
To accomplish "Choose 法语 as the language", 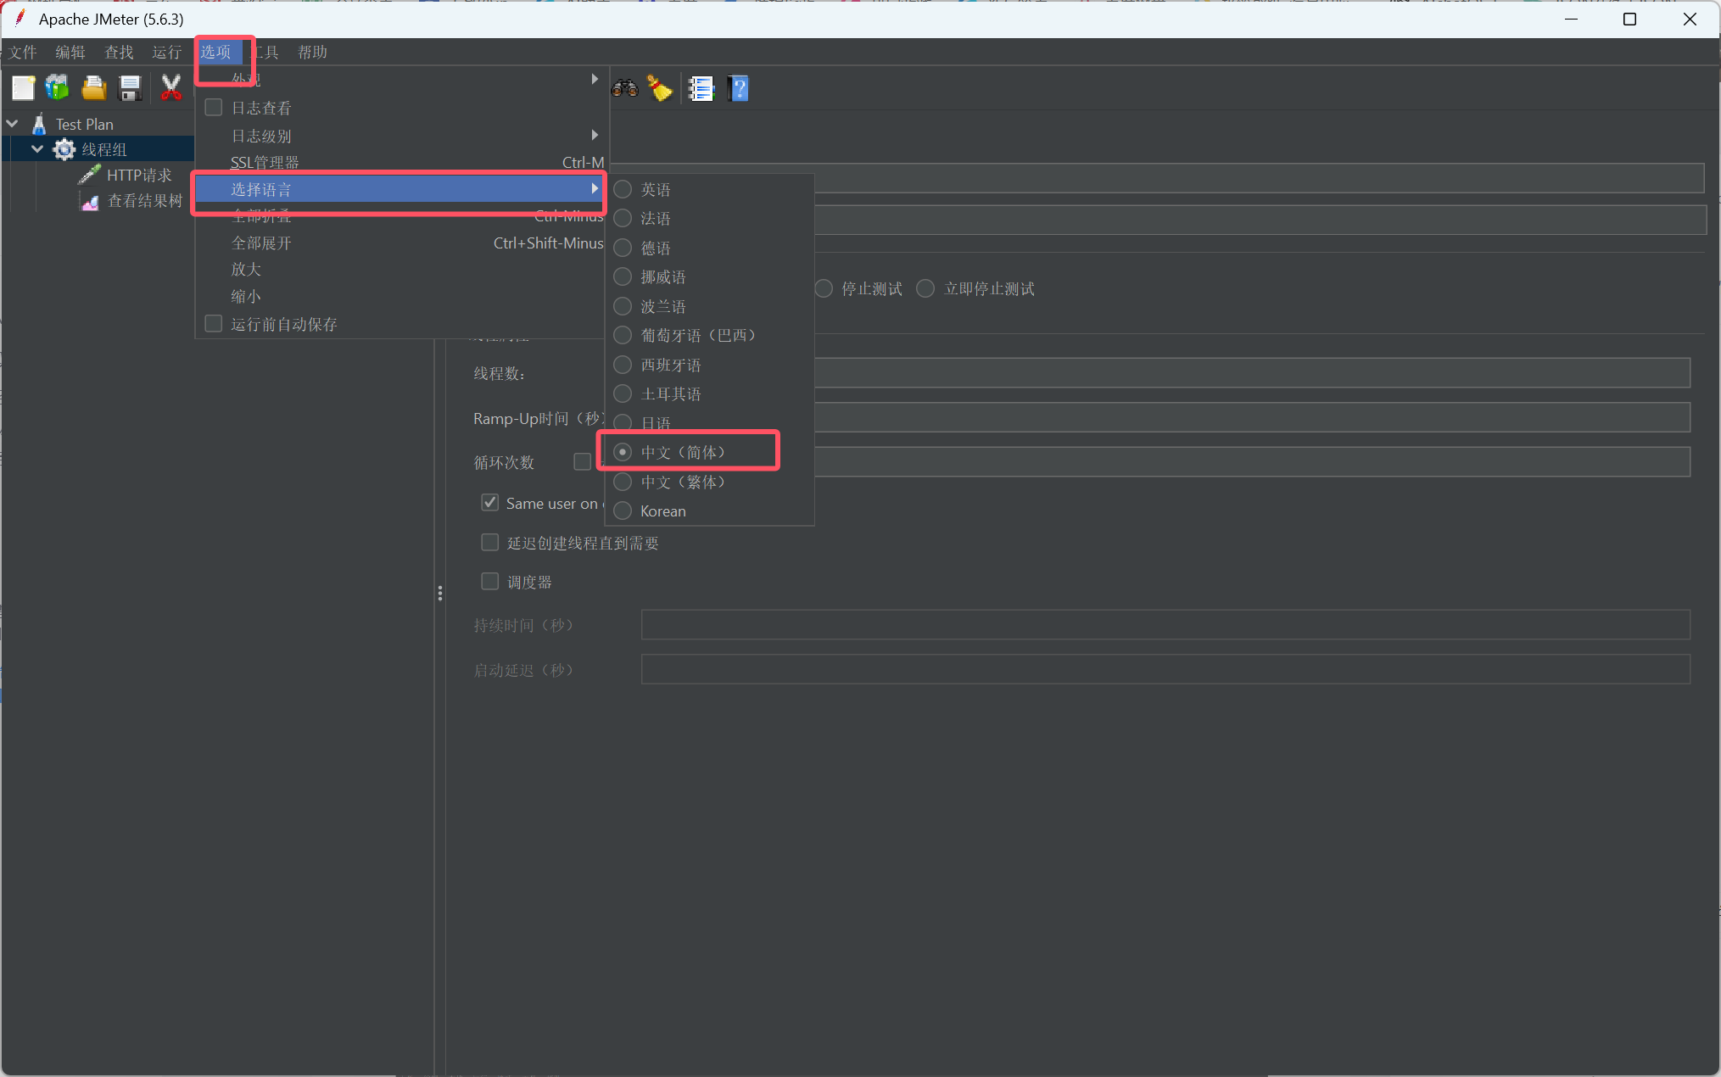I will click(x=623, y=218).
